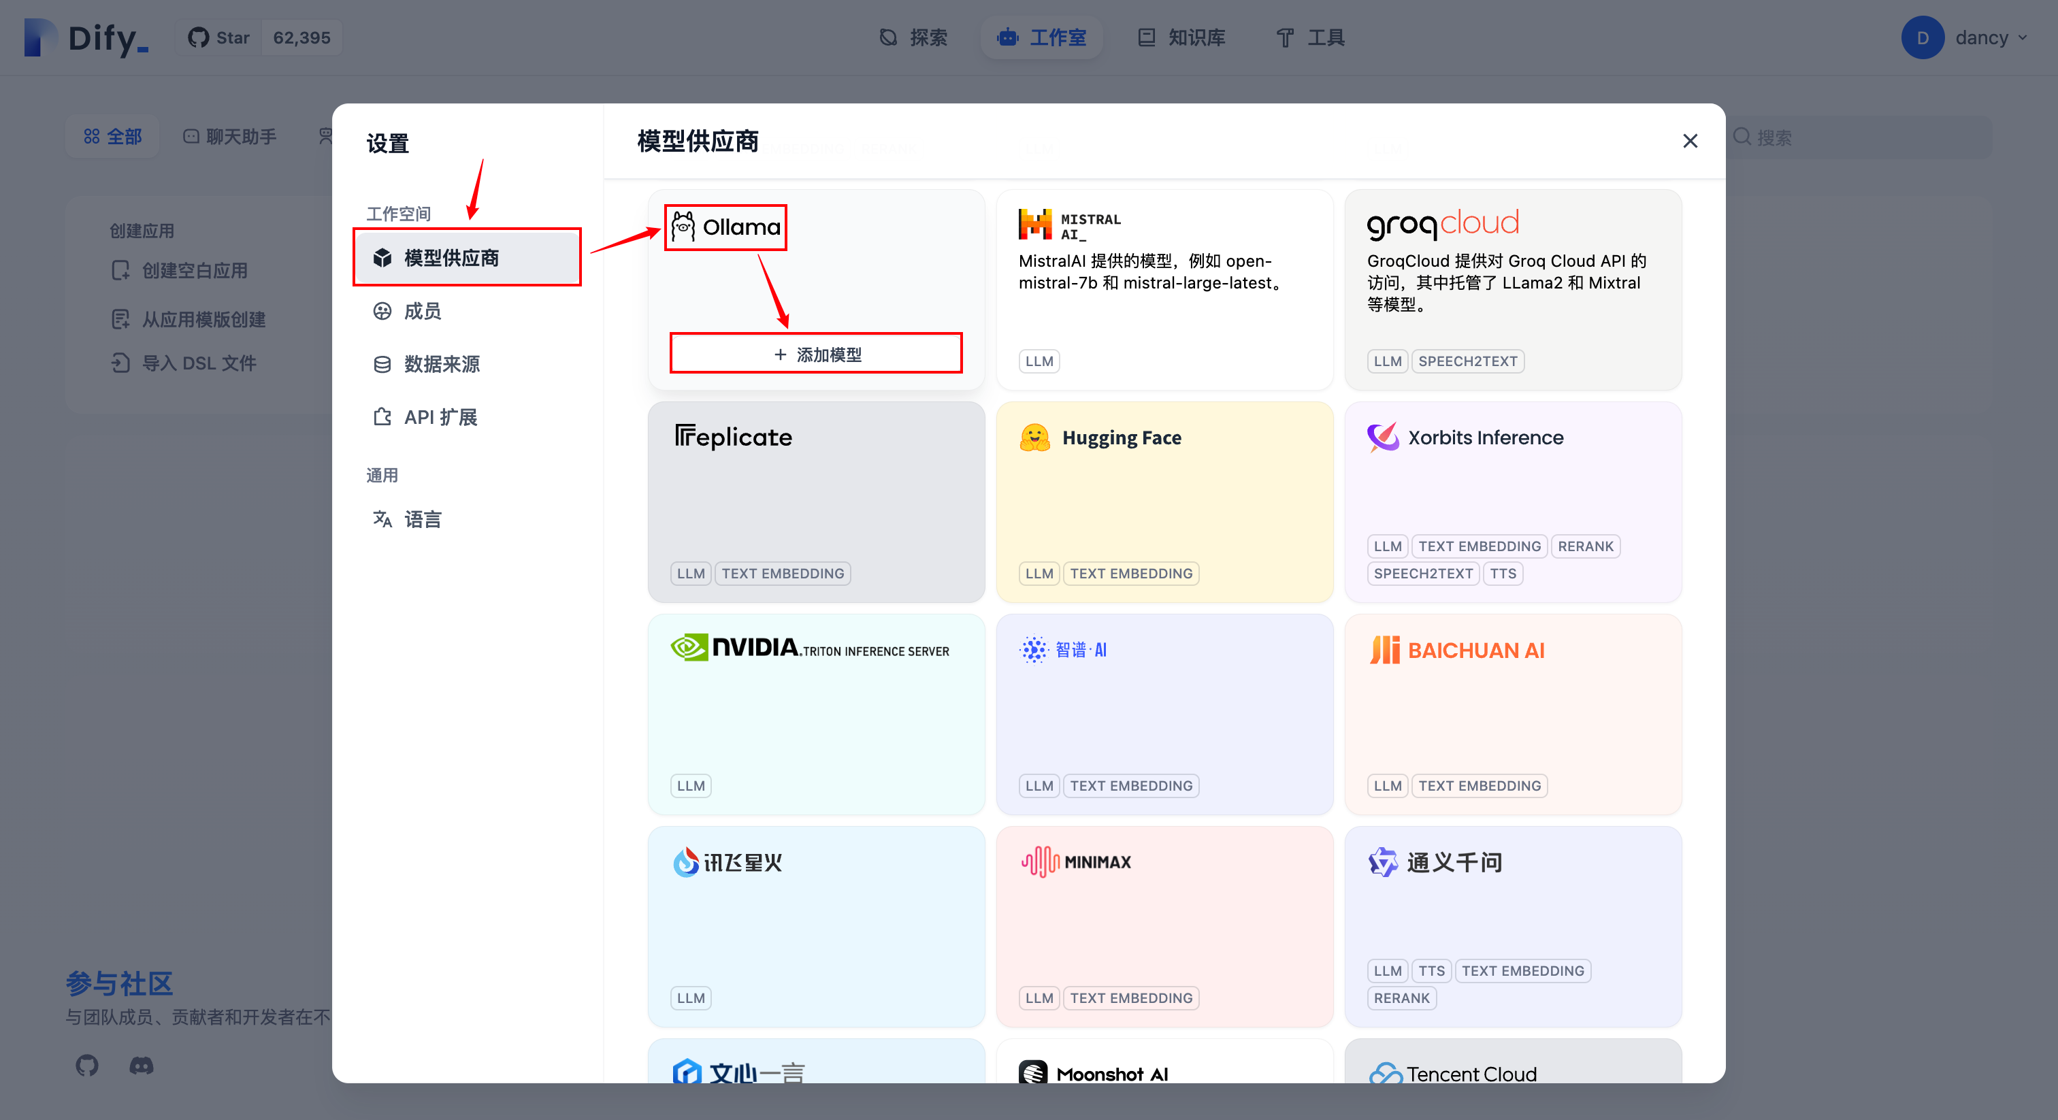Click the Xorbits Inference logo icon

pyautogui.click(x=1383, y=437)
